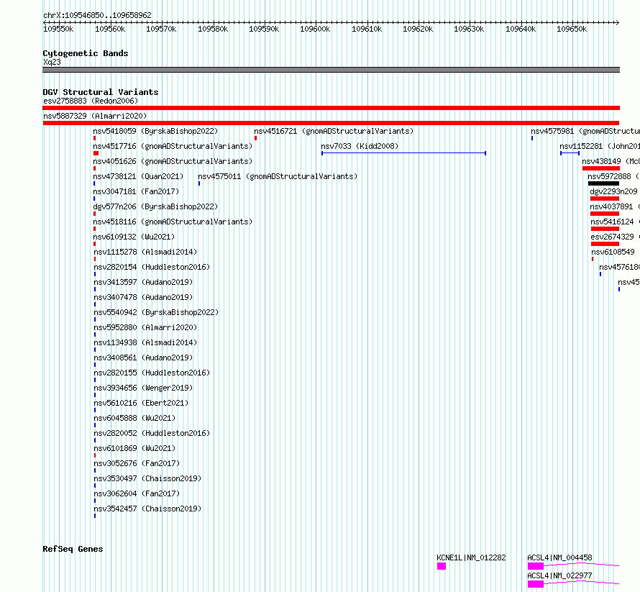The height and width of the screenshot is (592, 640).
Task: Click the KCNE1L|NM_012282 gene label
Action: tap(472, 557)
